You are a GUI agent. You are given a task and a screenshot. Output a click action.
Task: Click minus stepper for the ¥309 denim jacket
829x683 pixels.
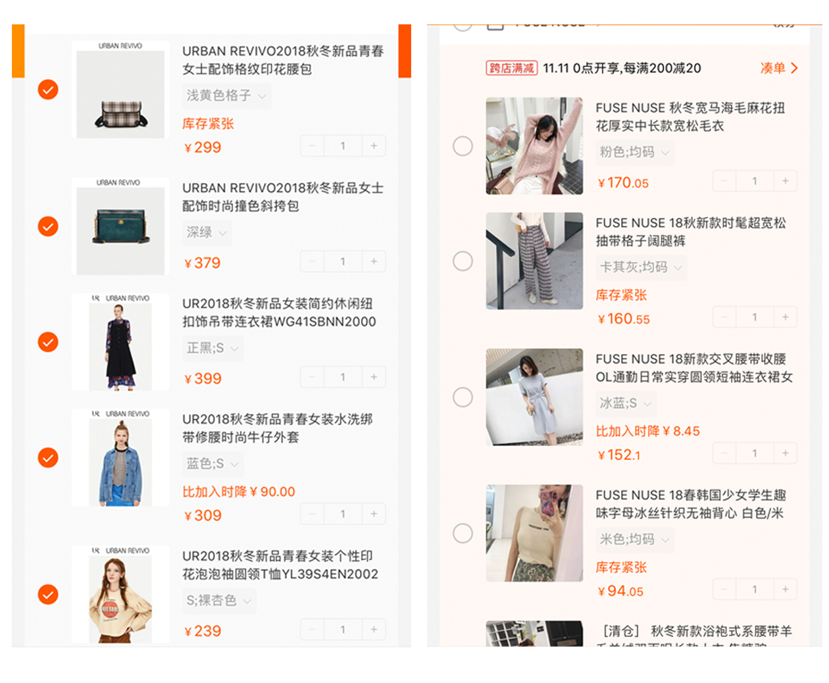(x=312, y=514)
